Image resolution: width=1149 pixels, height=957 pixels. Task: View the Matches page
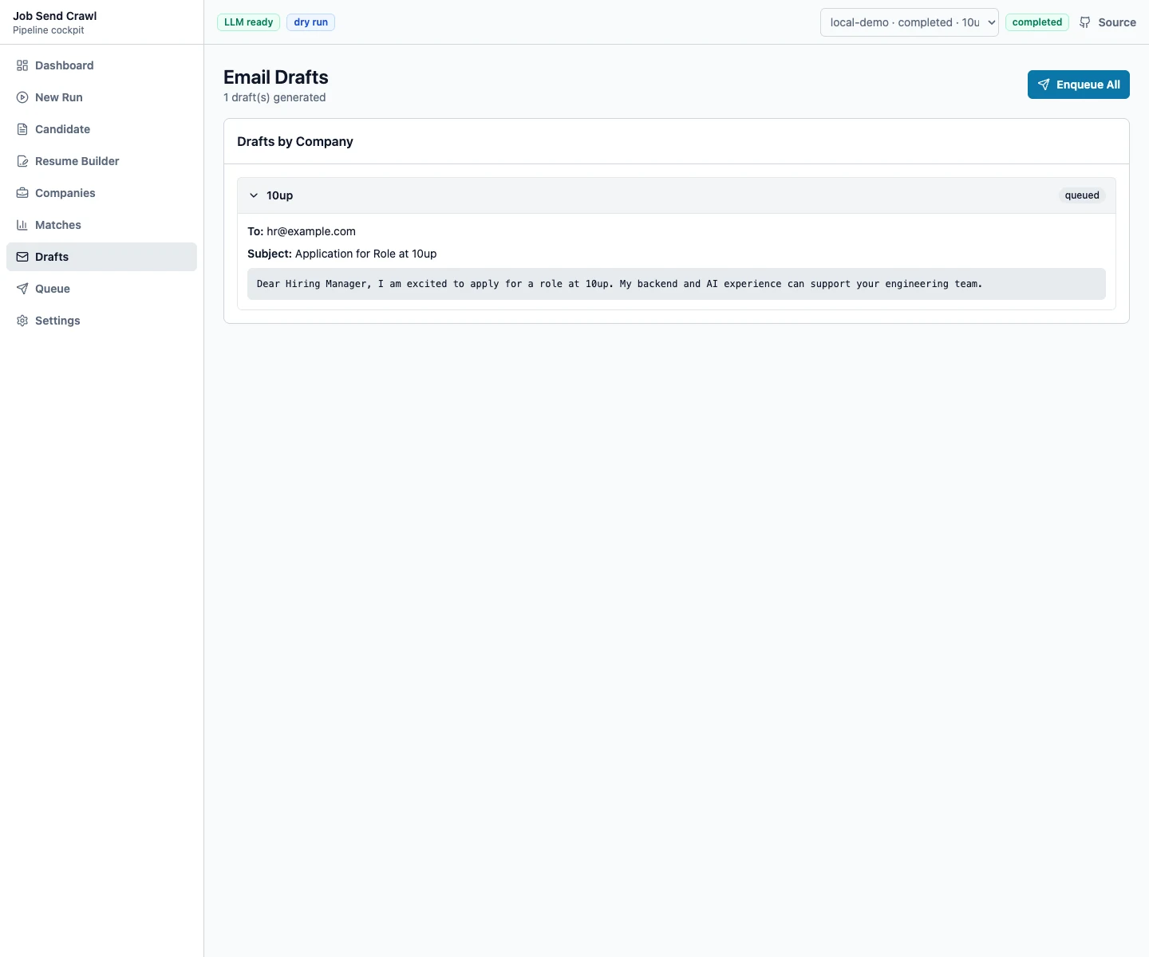101,225
